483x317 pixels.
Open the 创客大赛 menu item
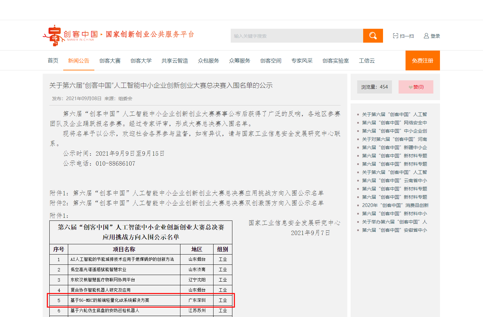click(x=110, y=60)
